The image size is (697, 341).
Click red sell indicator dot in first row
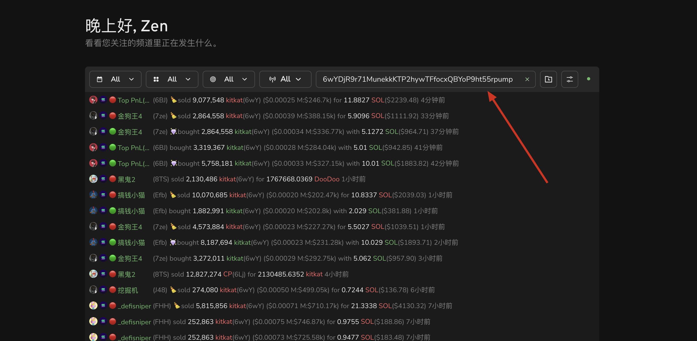pyautogui.click(x=113, y=100)
